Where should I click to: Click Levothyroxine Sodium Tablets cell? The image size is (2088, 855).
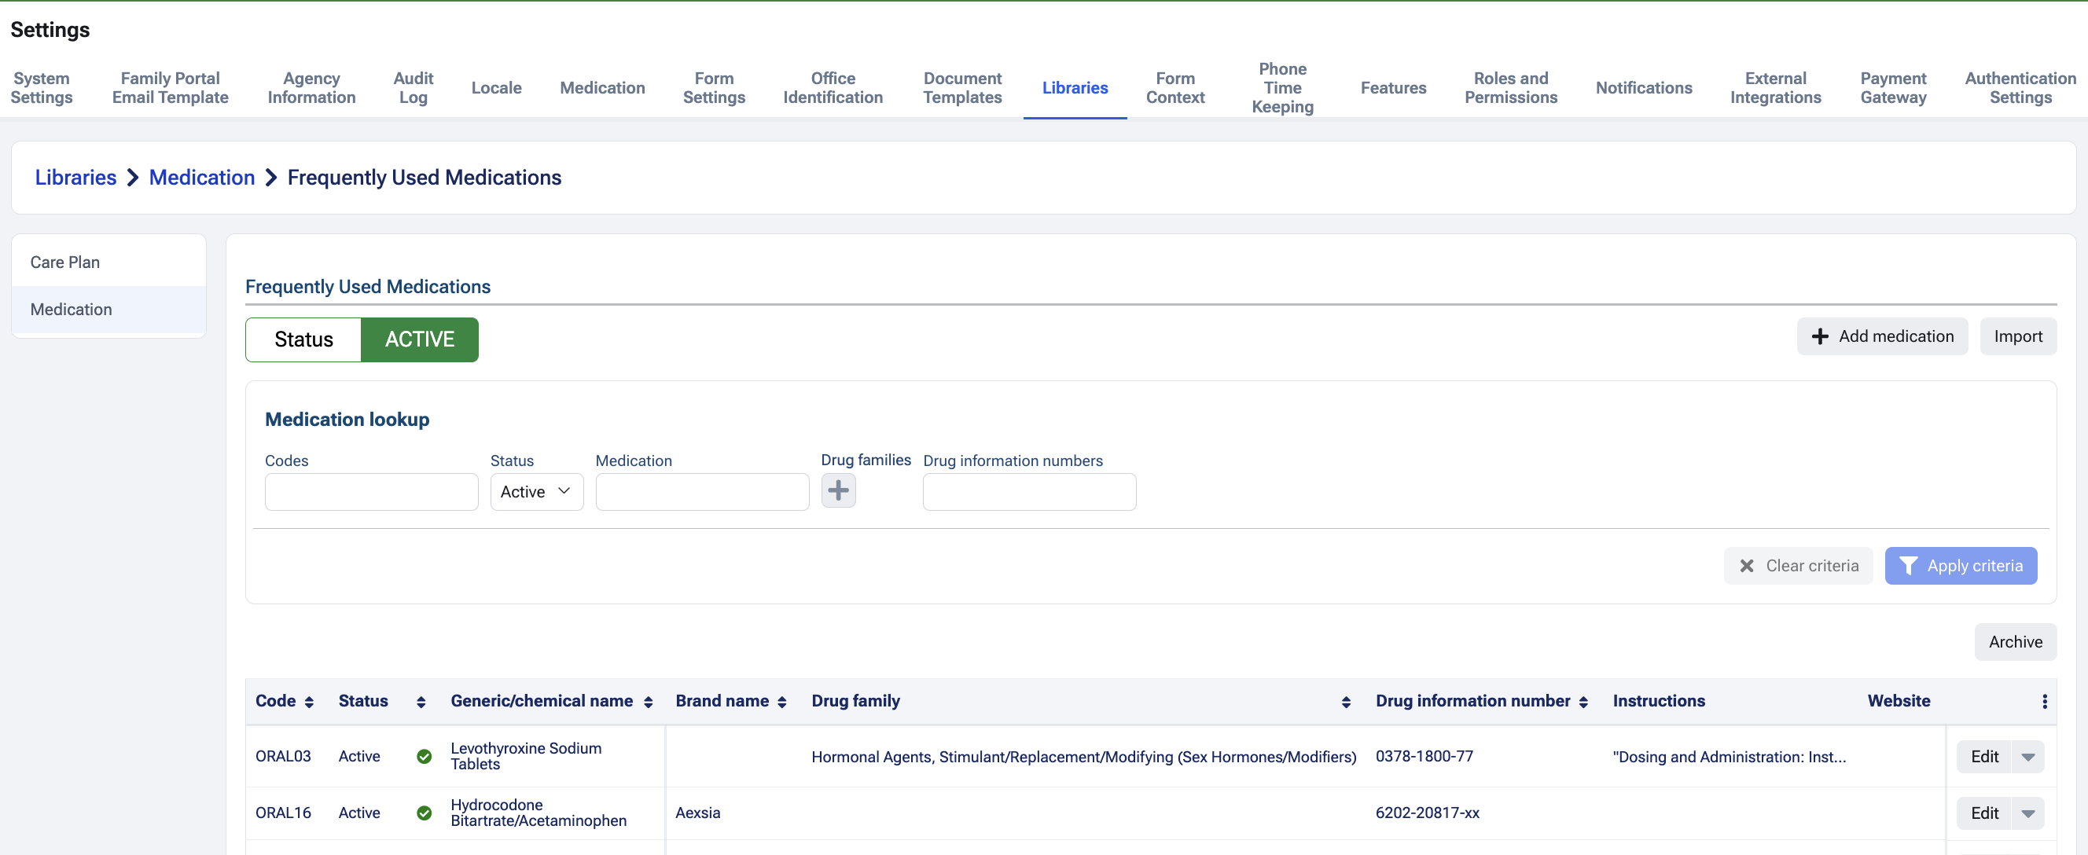(x=526, y=756)
